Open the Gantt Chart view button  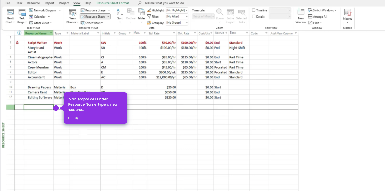10,16
